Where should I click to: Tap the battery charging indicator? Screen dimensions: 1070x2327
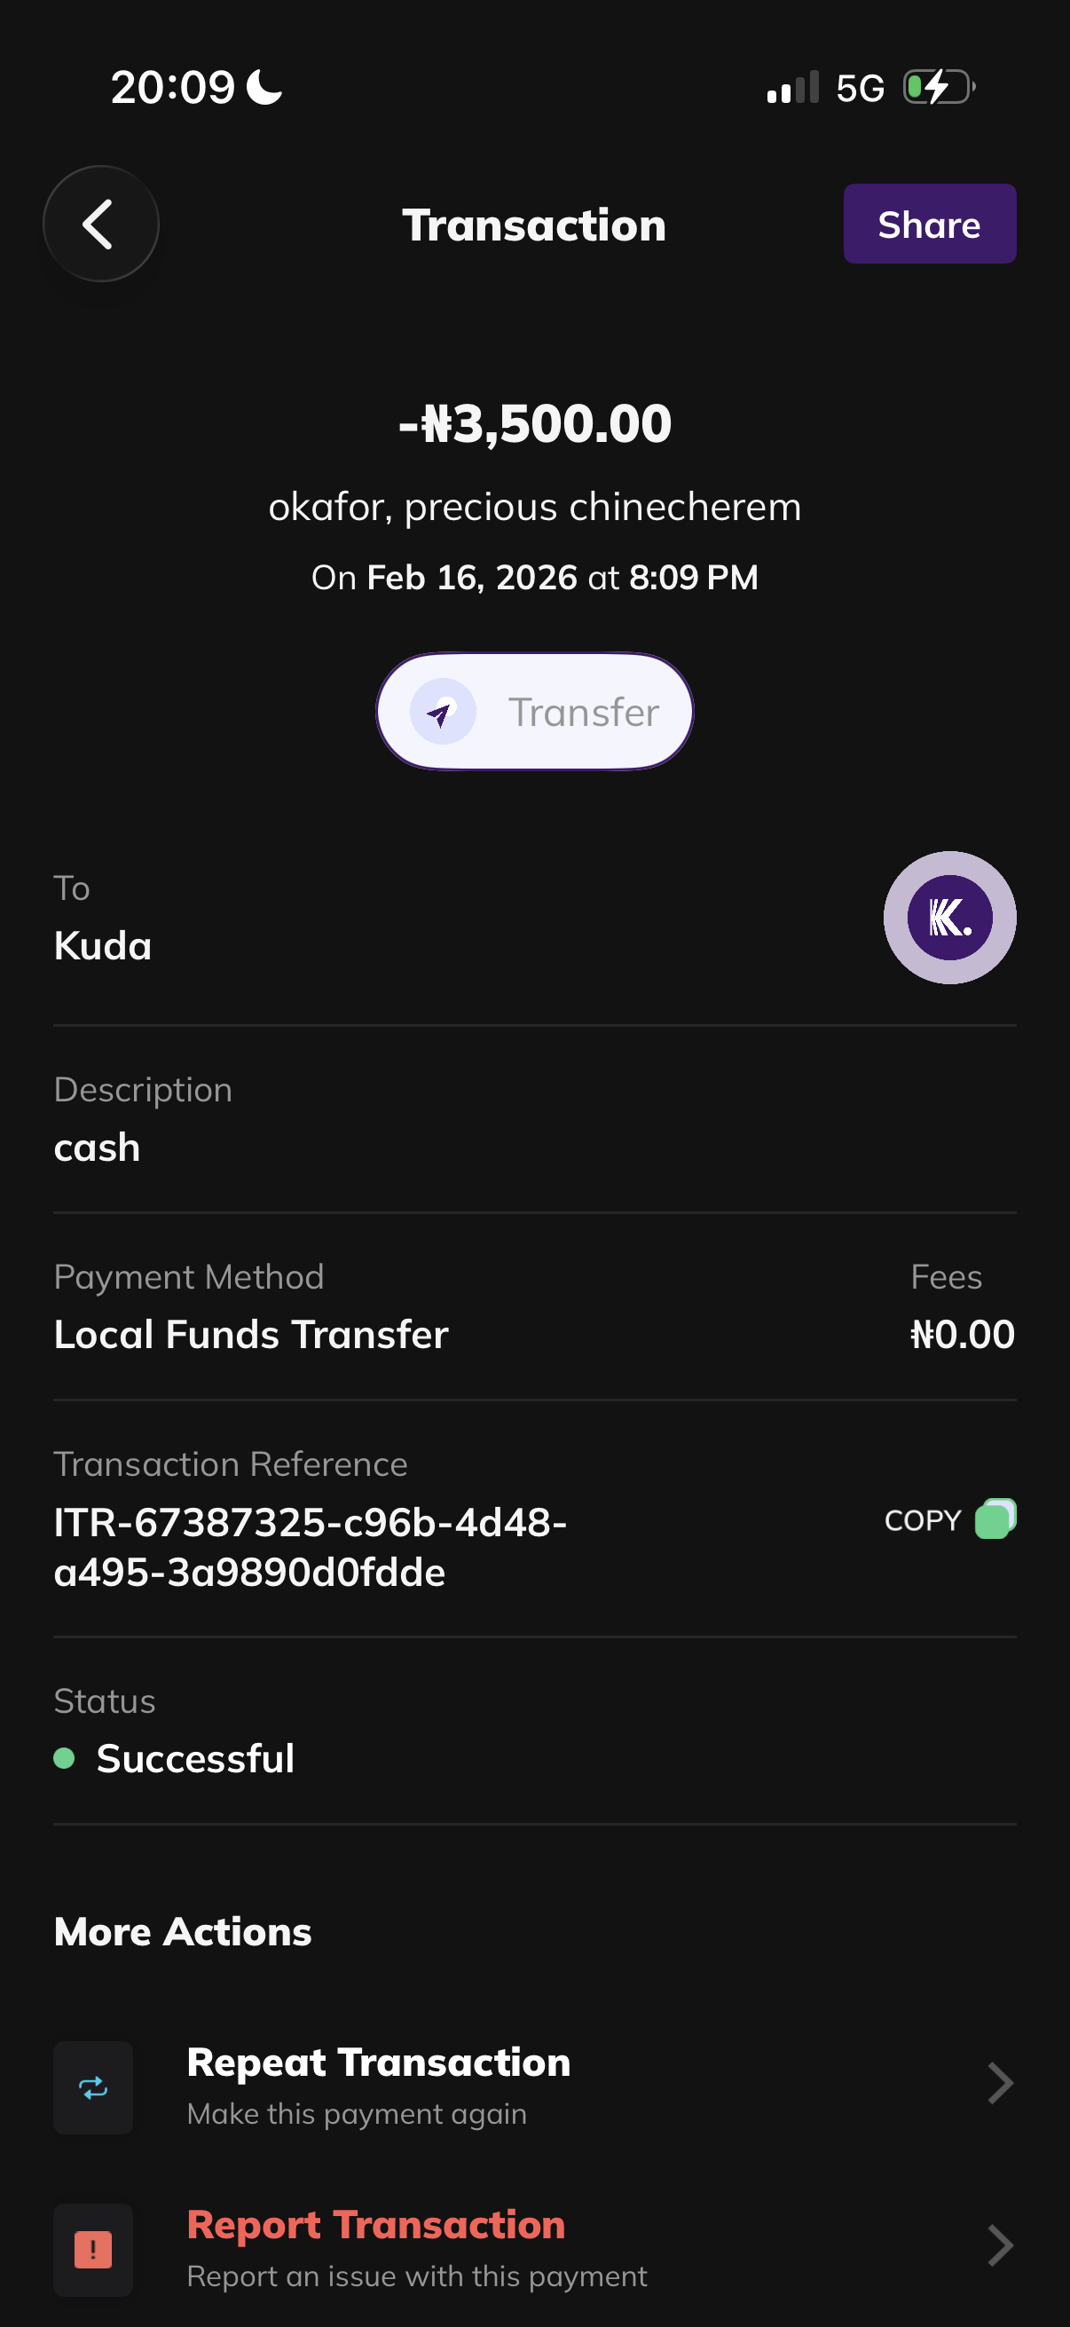938,88
